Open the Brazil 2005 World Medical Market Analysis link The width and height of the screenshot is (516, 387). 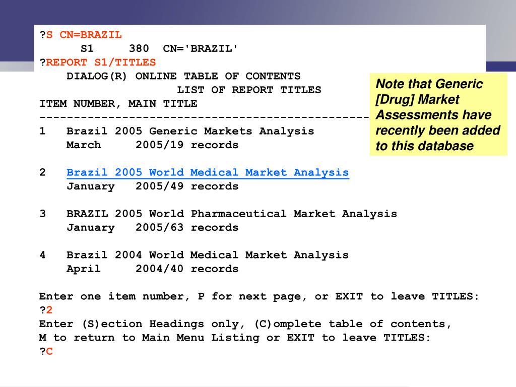pos(208,173)
